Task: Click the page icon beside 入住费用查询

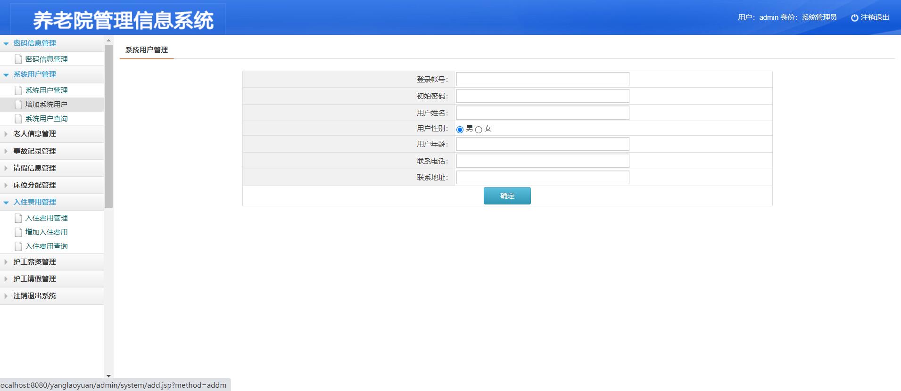Action: click(18, 246)
